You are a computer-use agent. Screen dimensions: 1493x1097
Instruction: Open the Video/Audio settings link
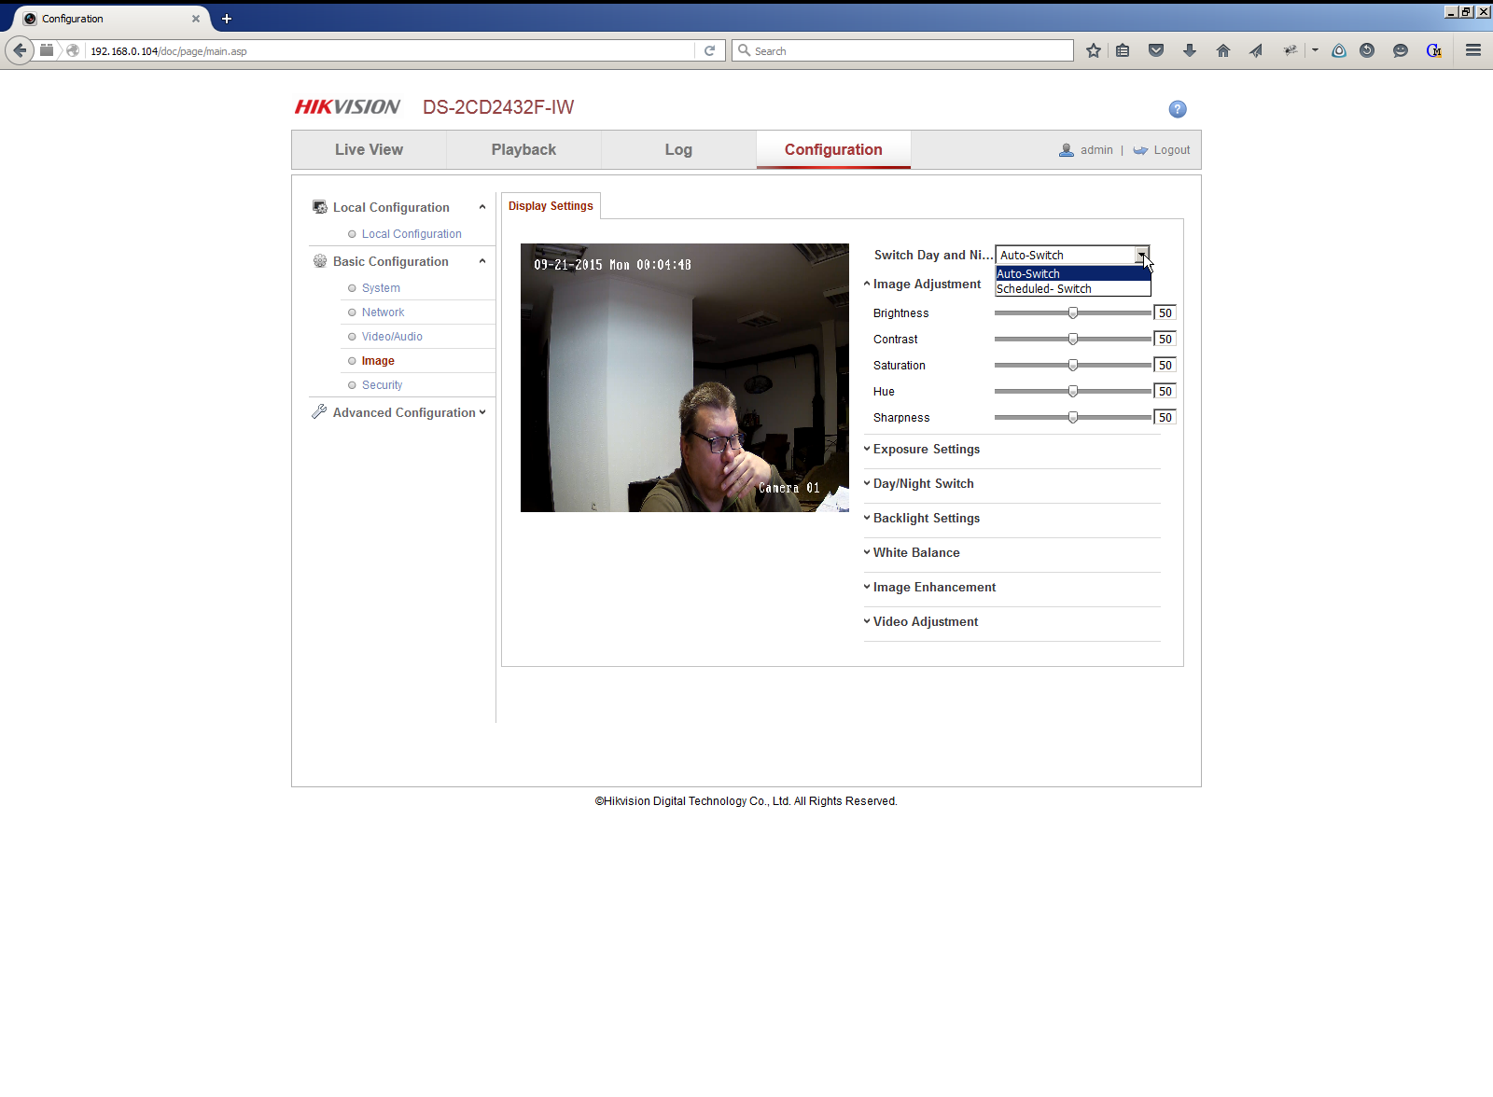tap(392, 337)
